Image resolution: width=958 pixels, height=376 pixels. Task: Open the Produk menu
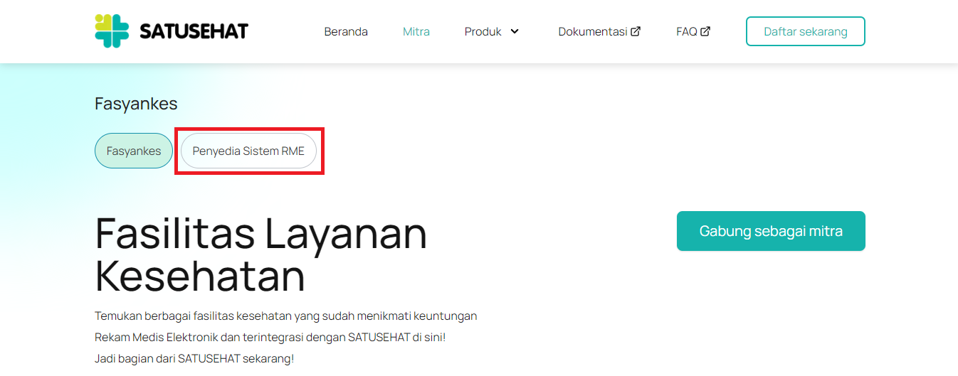click(x=483, y=31)
